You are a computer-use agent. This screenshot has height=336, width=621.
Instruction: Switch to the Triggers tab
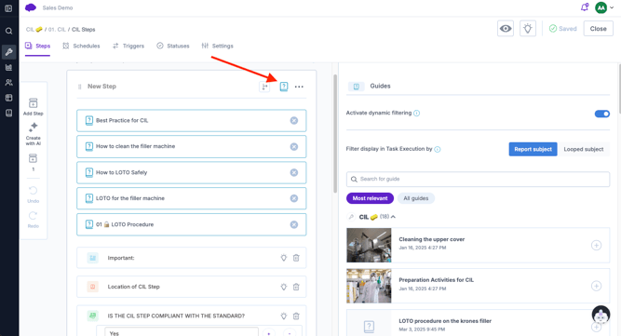[x=128, y=46]
